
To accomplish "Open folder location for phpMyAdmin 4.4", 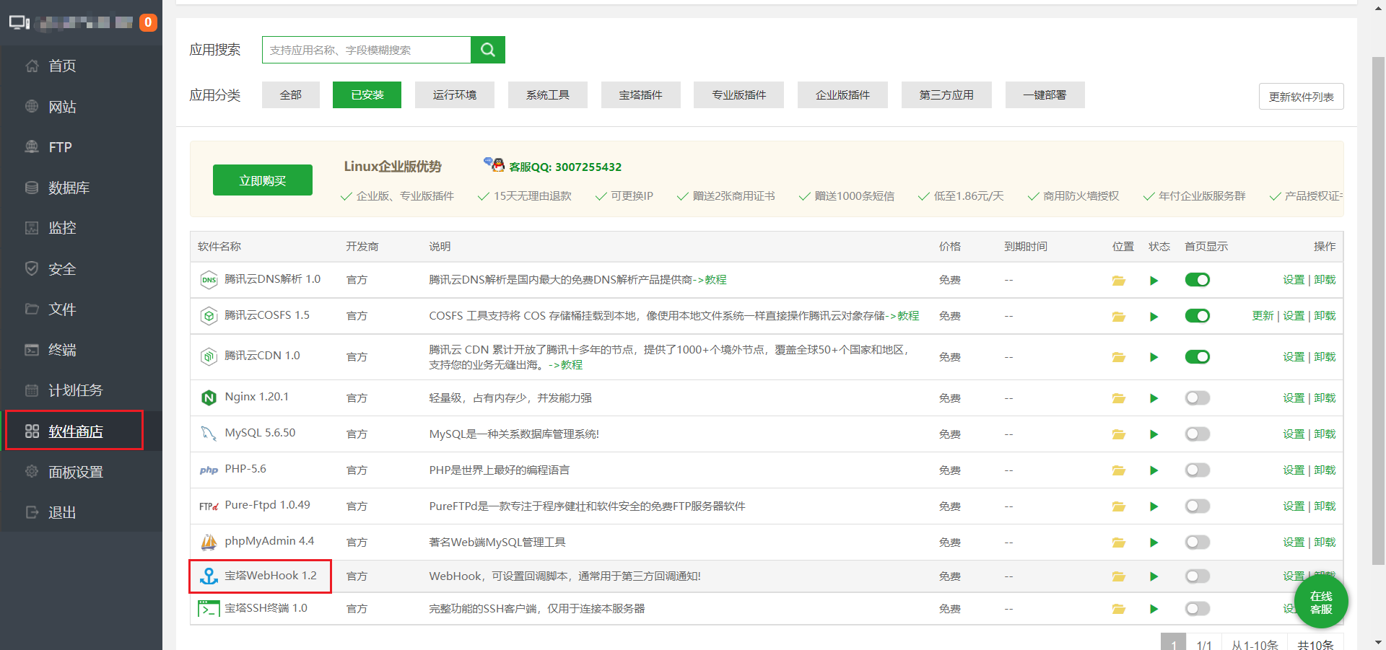I will (1119, 543).
